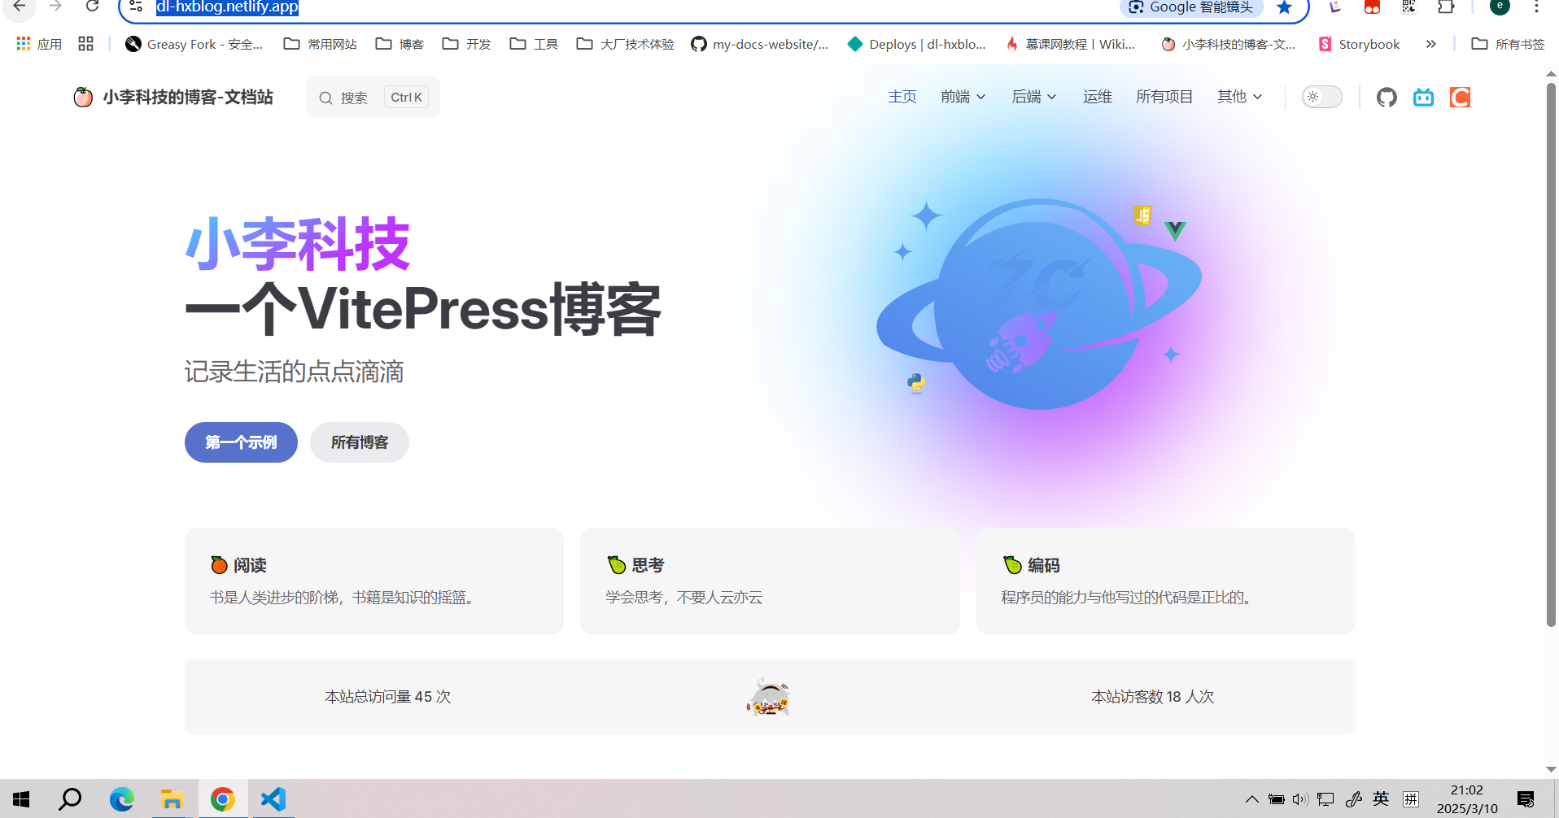Open the CSDN red C icon link
This screenshot has width=1559, height=818.
pyautogui.click(x=1460, y=98)
